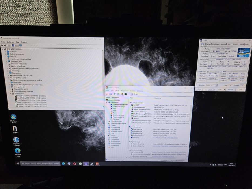The width and height of the screenshot is (252, 189).
Task: Expand Мониторы category in Device Manager
Action: [x=9, y=82]
